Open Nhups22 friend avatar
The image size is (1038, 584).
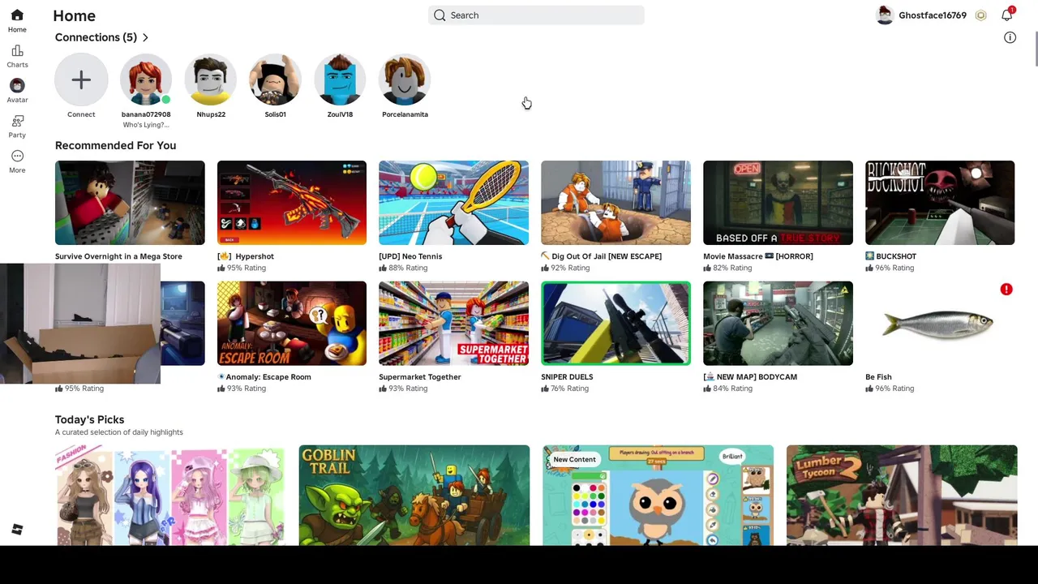211,79
